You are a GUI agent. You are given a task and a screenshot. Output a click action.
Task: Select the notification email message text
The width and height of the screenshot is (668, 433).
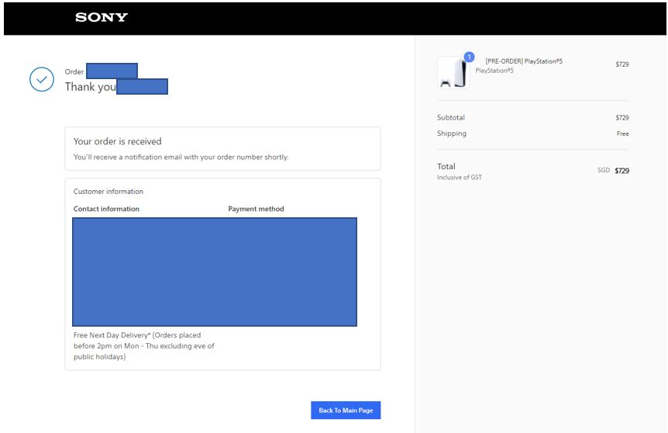click(x=181, y=157)
